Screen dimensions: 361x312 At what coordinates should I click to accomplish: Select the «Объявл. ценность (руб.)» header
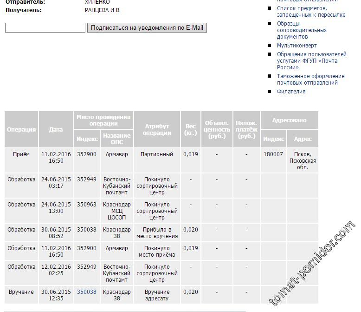coord(217,130)
